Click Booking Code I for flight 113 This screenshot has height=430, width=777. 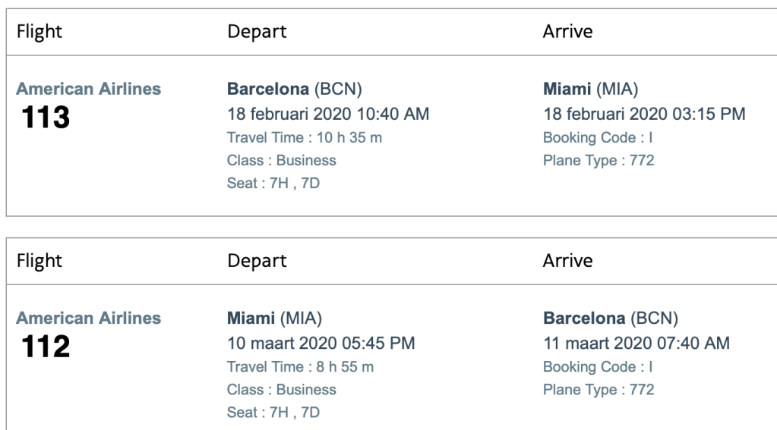click(598, 138)
